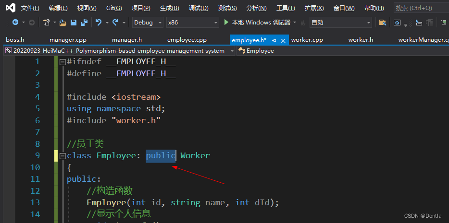The width and height of the screenshot is (449, 223).
Task: Click the selected word public on line 9
Action: (x=161, y=155)
